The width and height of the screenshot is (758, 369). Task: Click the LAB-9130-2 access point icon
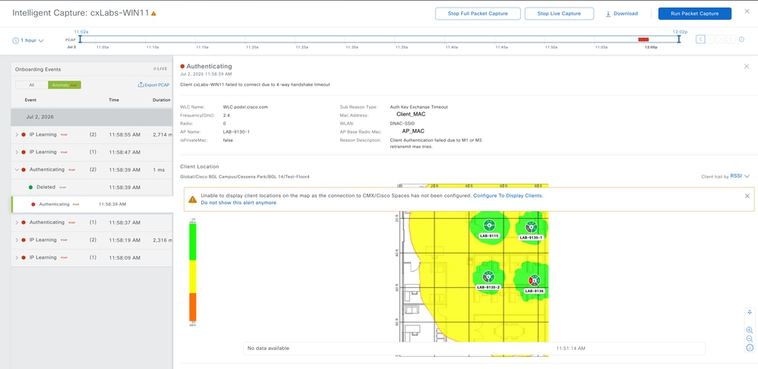tap(488, 276)
